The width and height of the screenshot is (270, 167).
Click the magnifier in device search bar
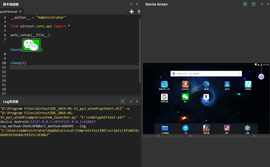[239, 74]
